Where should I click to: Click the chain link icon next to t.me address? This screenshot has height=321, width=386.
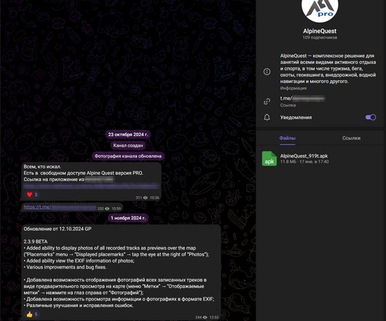point(267,101)
